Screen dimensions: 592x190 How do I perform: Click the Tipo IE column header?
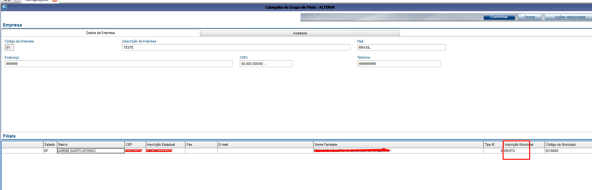[493, 144]
